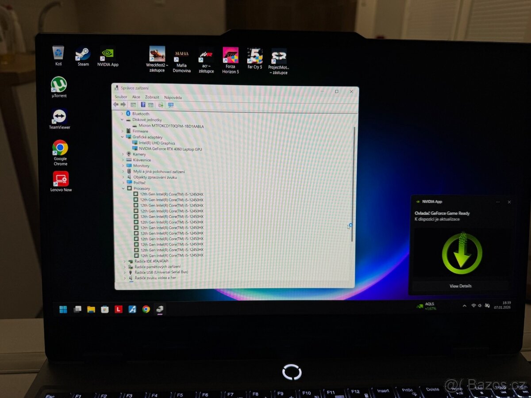
Task: Collapse the Procesory category
Action: (x=123, y=188)
